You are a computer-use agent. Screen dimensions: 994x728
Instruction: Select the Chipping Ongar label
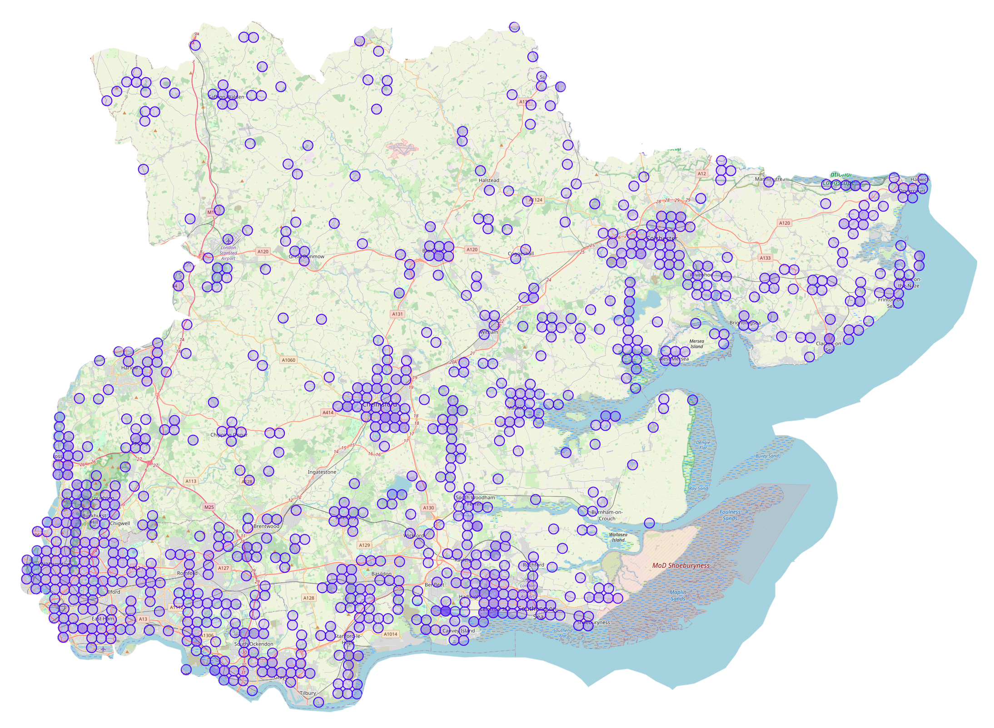(229, 435)
